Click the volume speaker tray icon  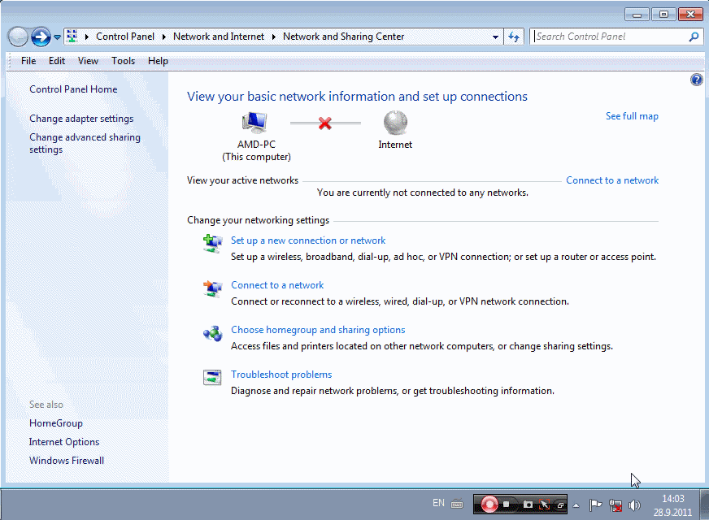(x=635, y=505)
